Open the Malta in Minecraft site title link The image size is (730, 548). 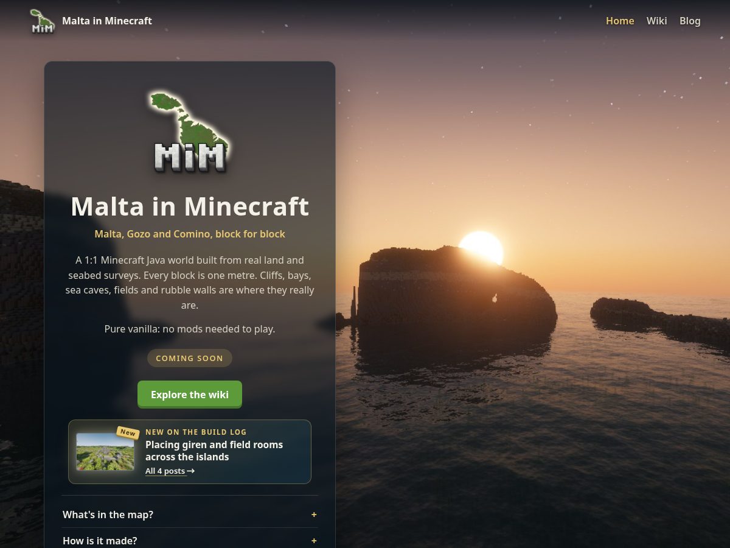click(x=107, y=21)
